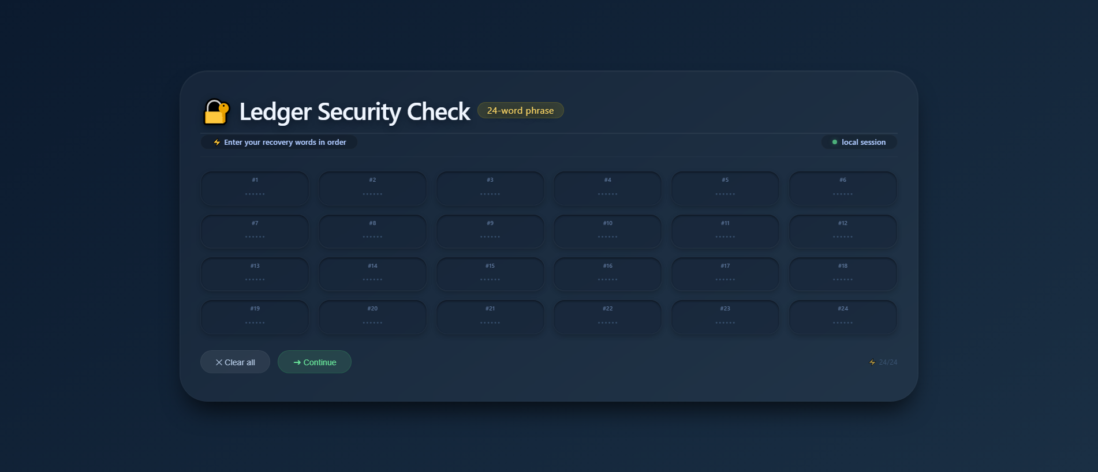This screenshot has height=472, width=1098.
Task: Activate recovery word box #22
Action: click(608, 317)
